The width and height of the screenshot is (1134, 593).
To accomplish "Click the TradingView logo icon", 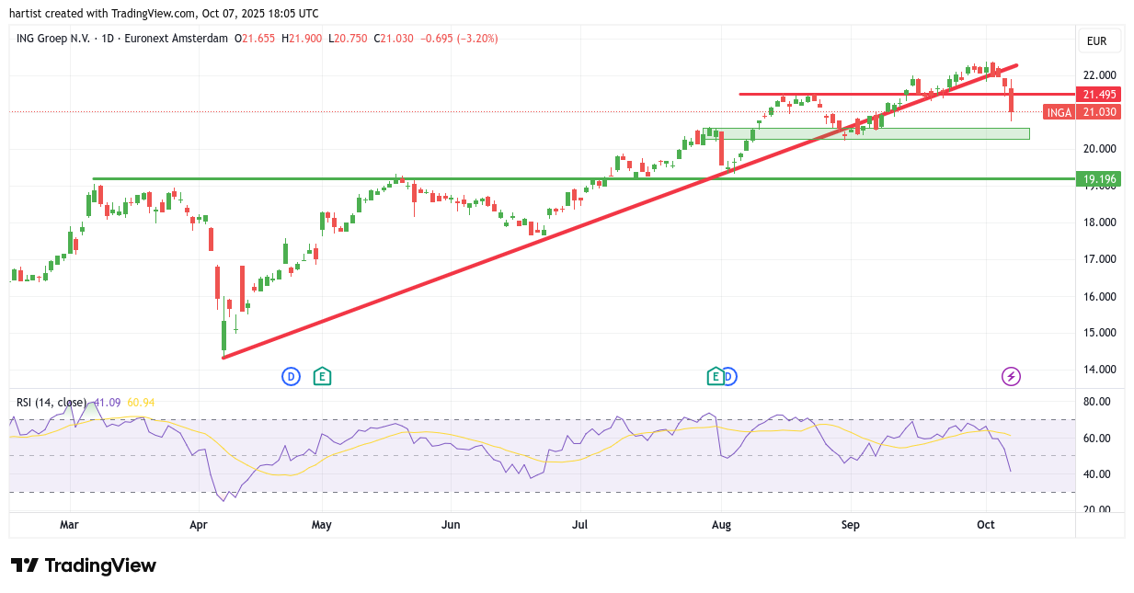I will tap(25, 565).
